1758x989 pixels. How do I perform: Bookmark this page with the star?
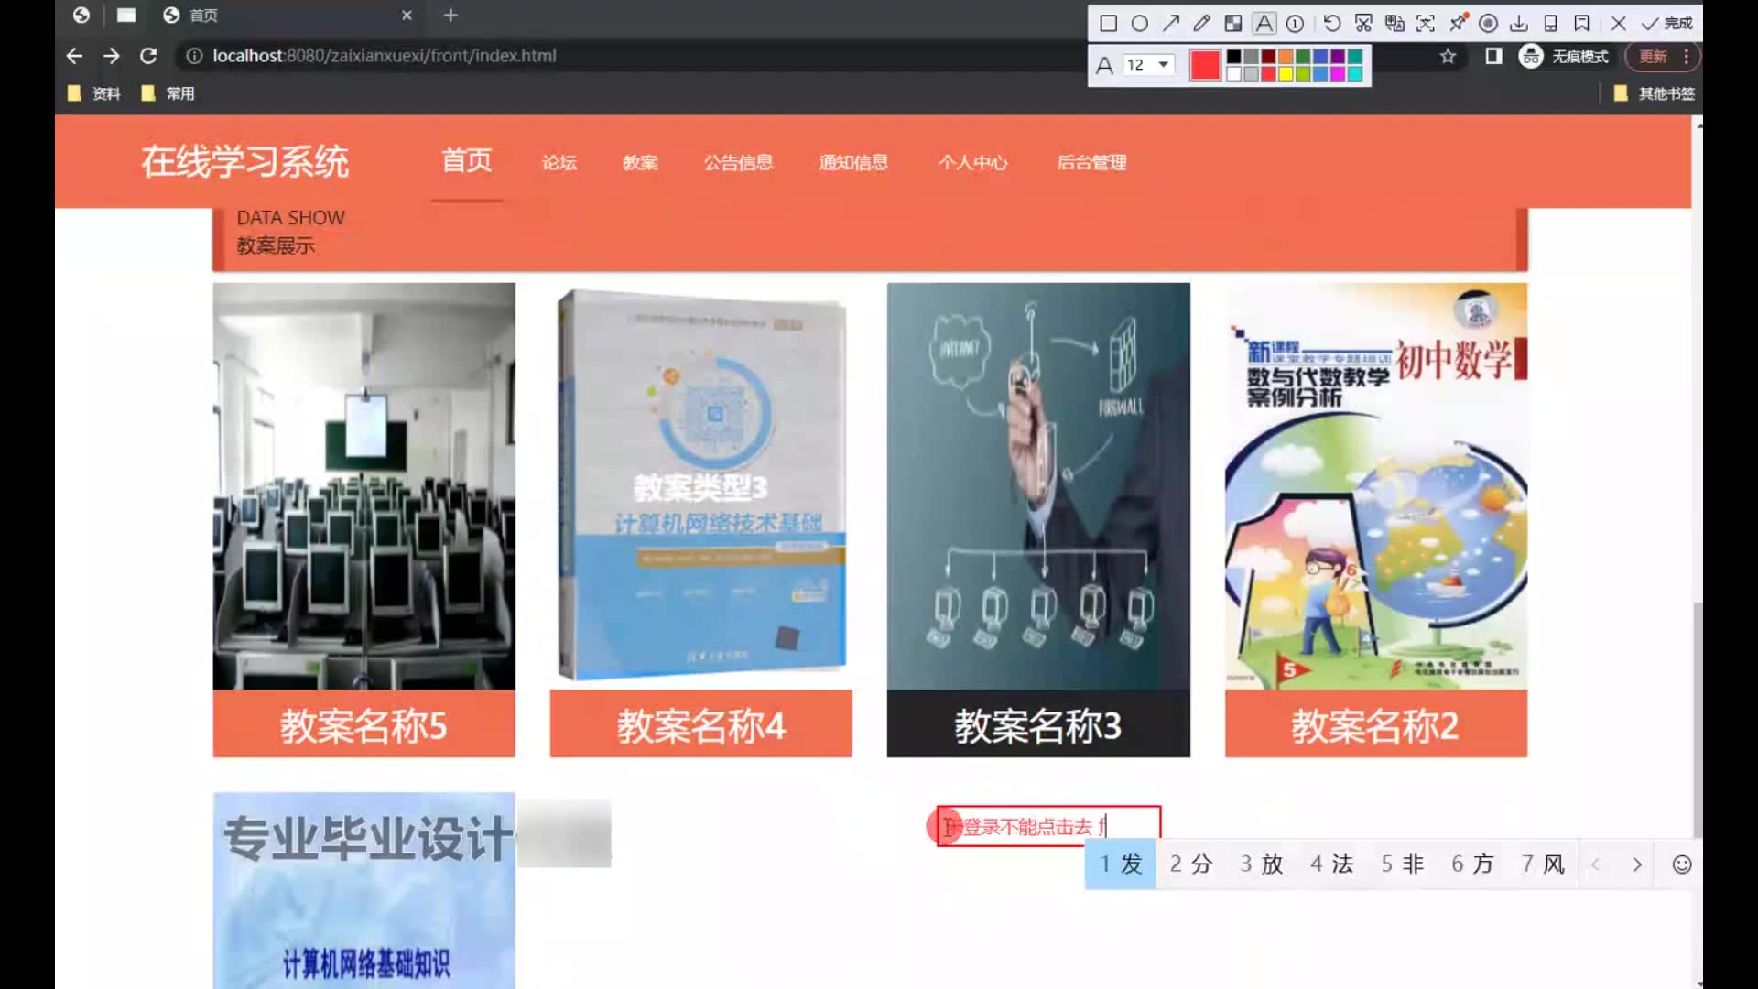point(1448,56)
